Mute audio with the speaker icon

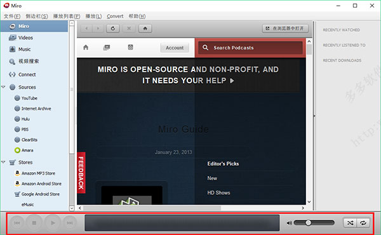point(289,223)
